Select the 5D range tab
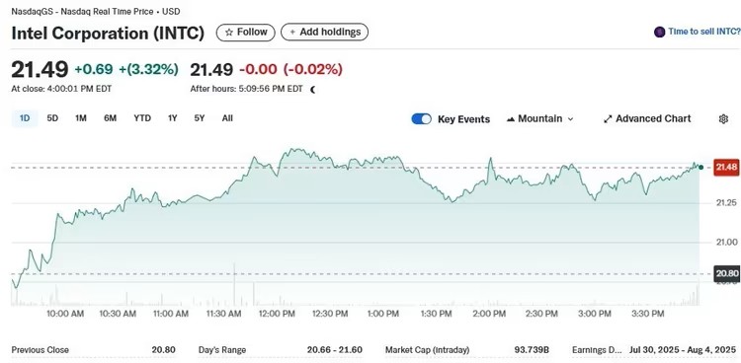Image resolution: width=741 pixels, height=363 pixels. (x=52, y=118)
